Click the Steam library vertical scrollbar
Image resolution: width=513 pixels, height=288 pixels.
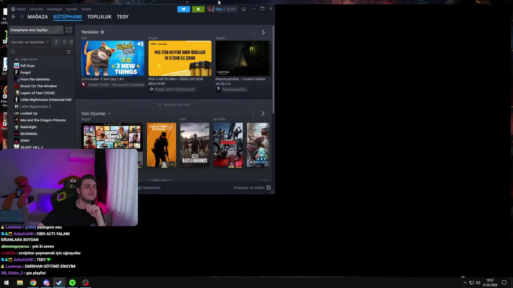[x=273, y=69]
